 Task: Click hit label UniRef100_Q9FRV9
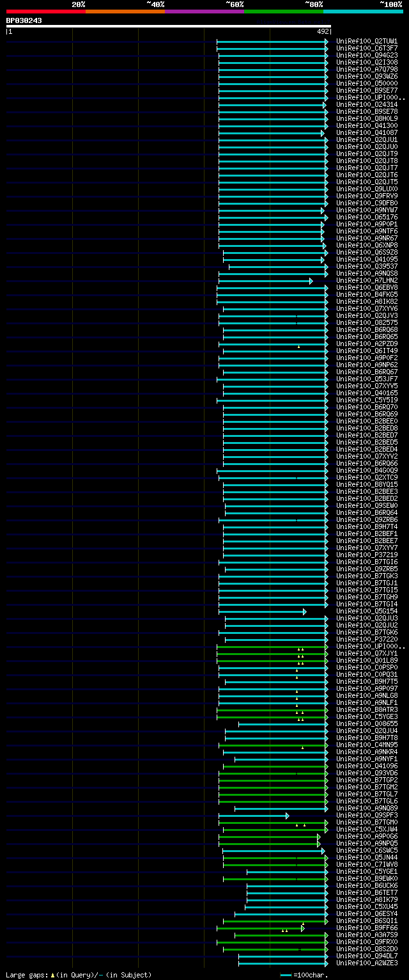[x=367, y=196]
